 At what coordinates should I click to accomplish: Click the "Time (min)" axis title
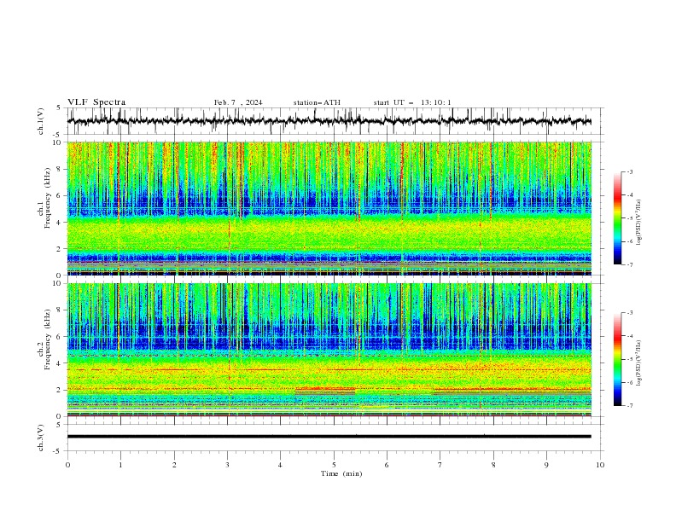341,473
